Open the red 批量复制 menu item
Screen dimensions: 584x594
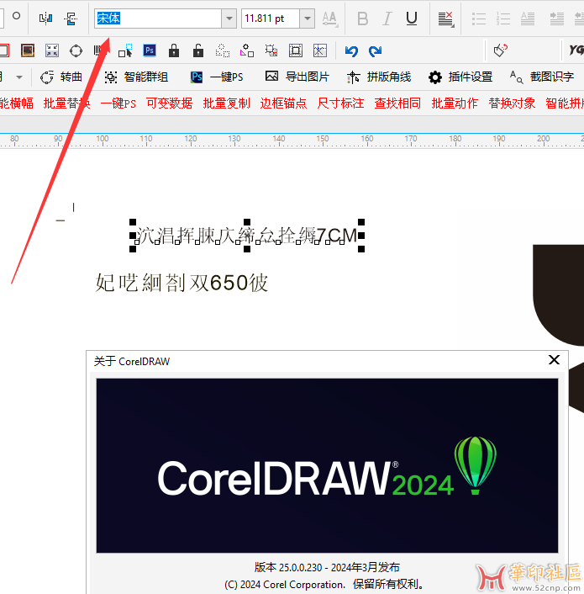pyautogui.click(x=227, y=103)
